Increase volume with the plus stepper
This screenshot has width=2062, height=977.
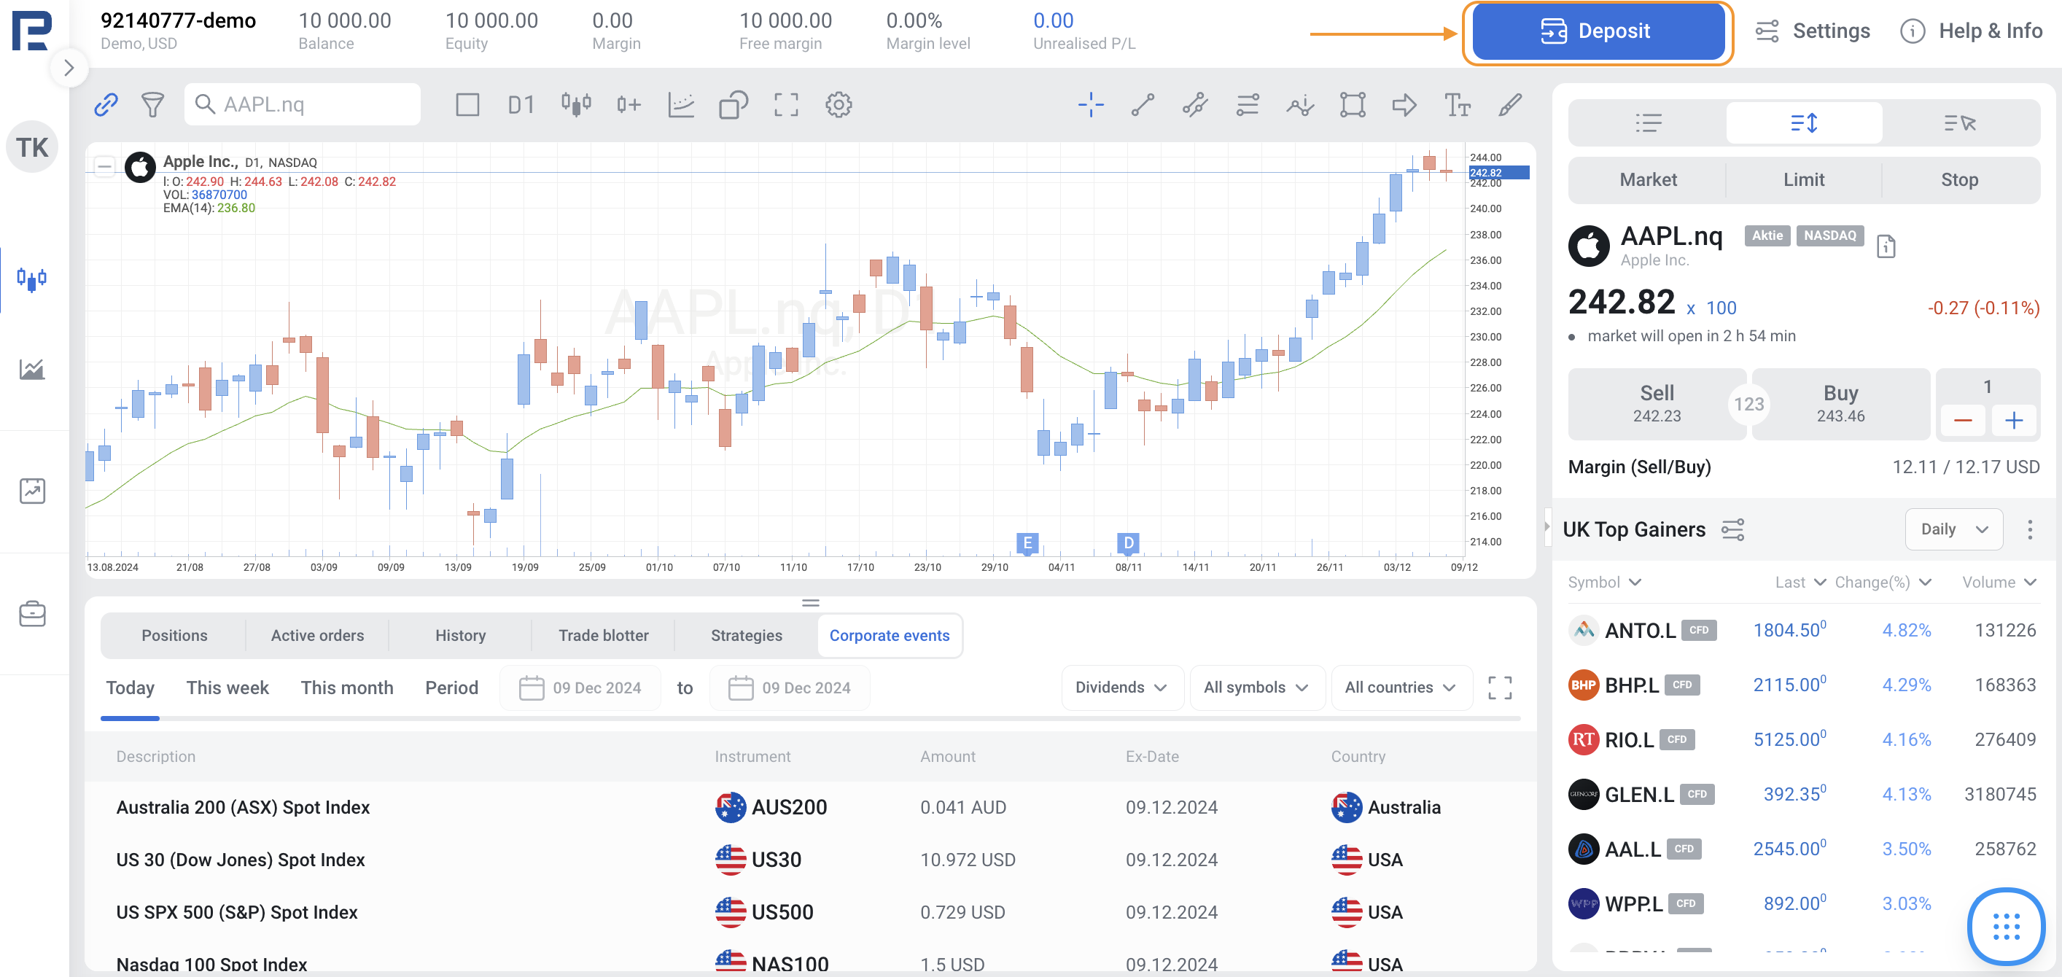(2013, 420)
